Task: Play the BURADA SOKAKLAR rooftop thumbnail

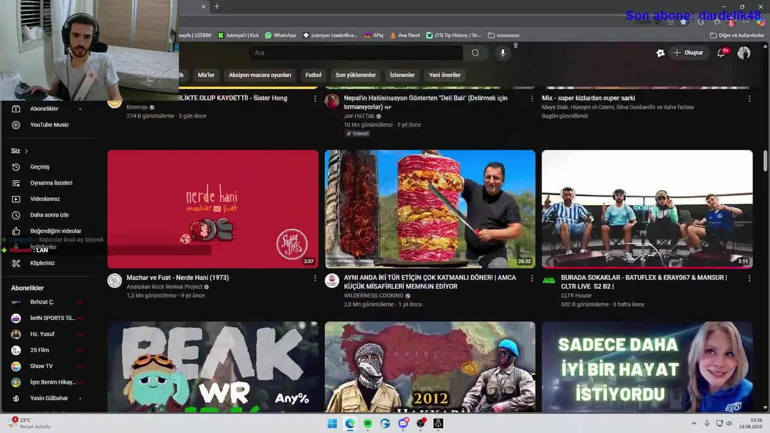Action: (x=647, y=209)
